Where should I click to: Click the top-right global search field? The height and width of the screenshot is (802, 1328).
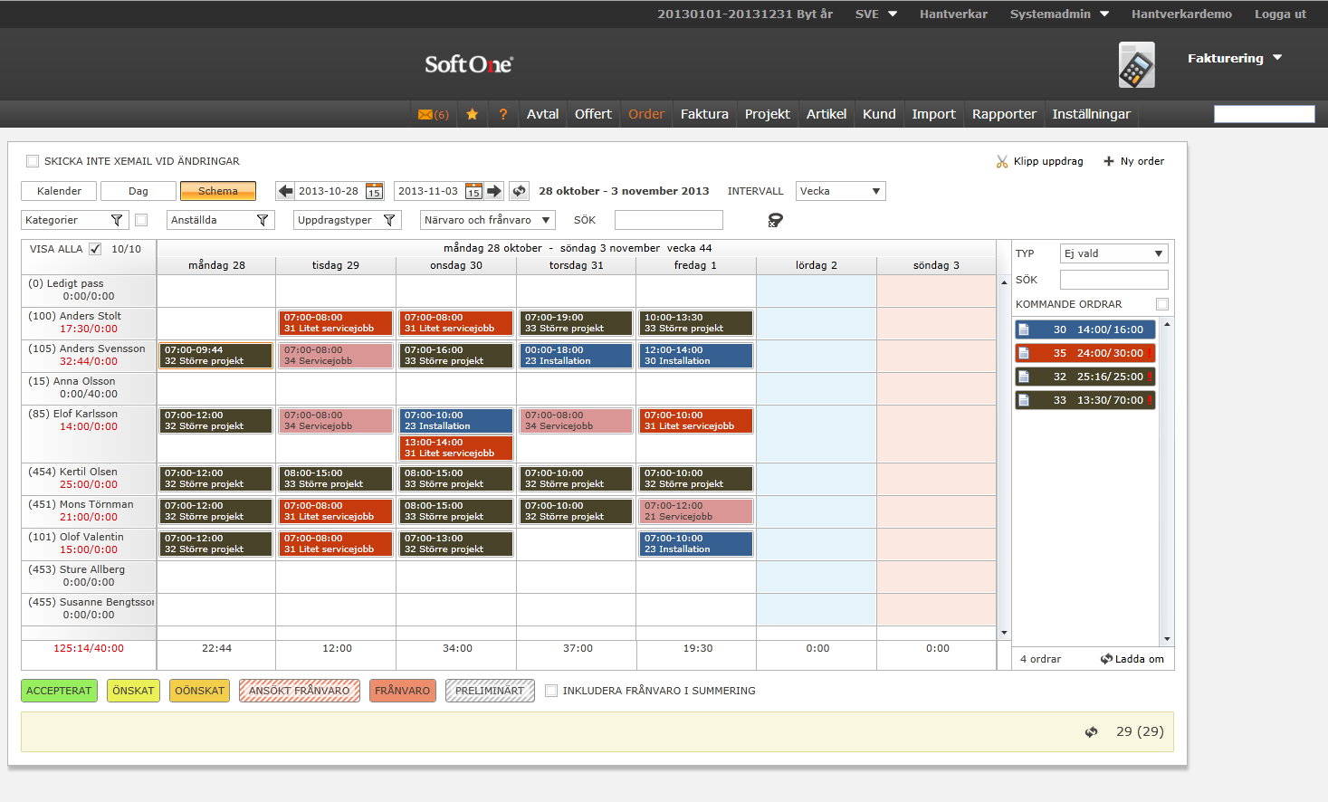[x=1264, y=114]
